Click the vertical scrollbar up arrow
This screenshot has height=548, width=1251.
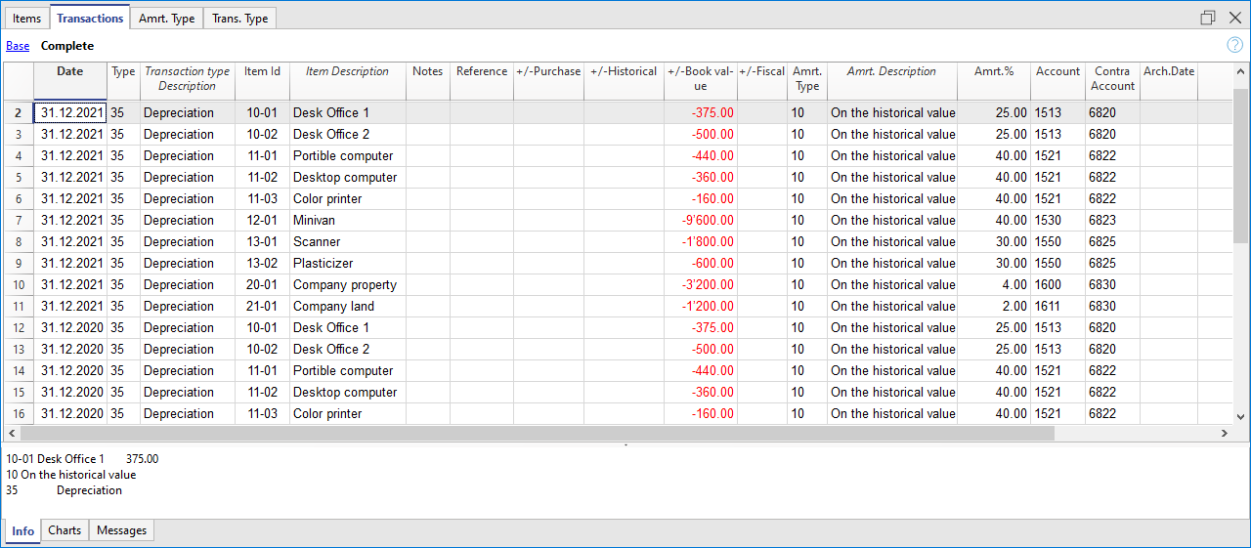(1241, 72)
